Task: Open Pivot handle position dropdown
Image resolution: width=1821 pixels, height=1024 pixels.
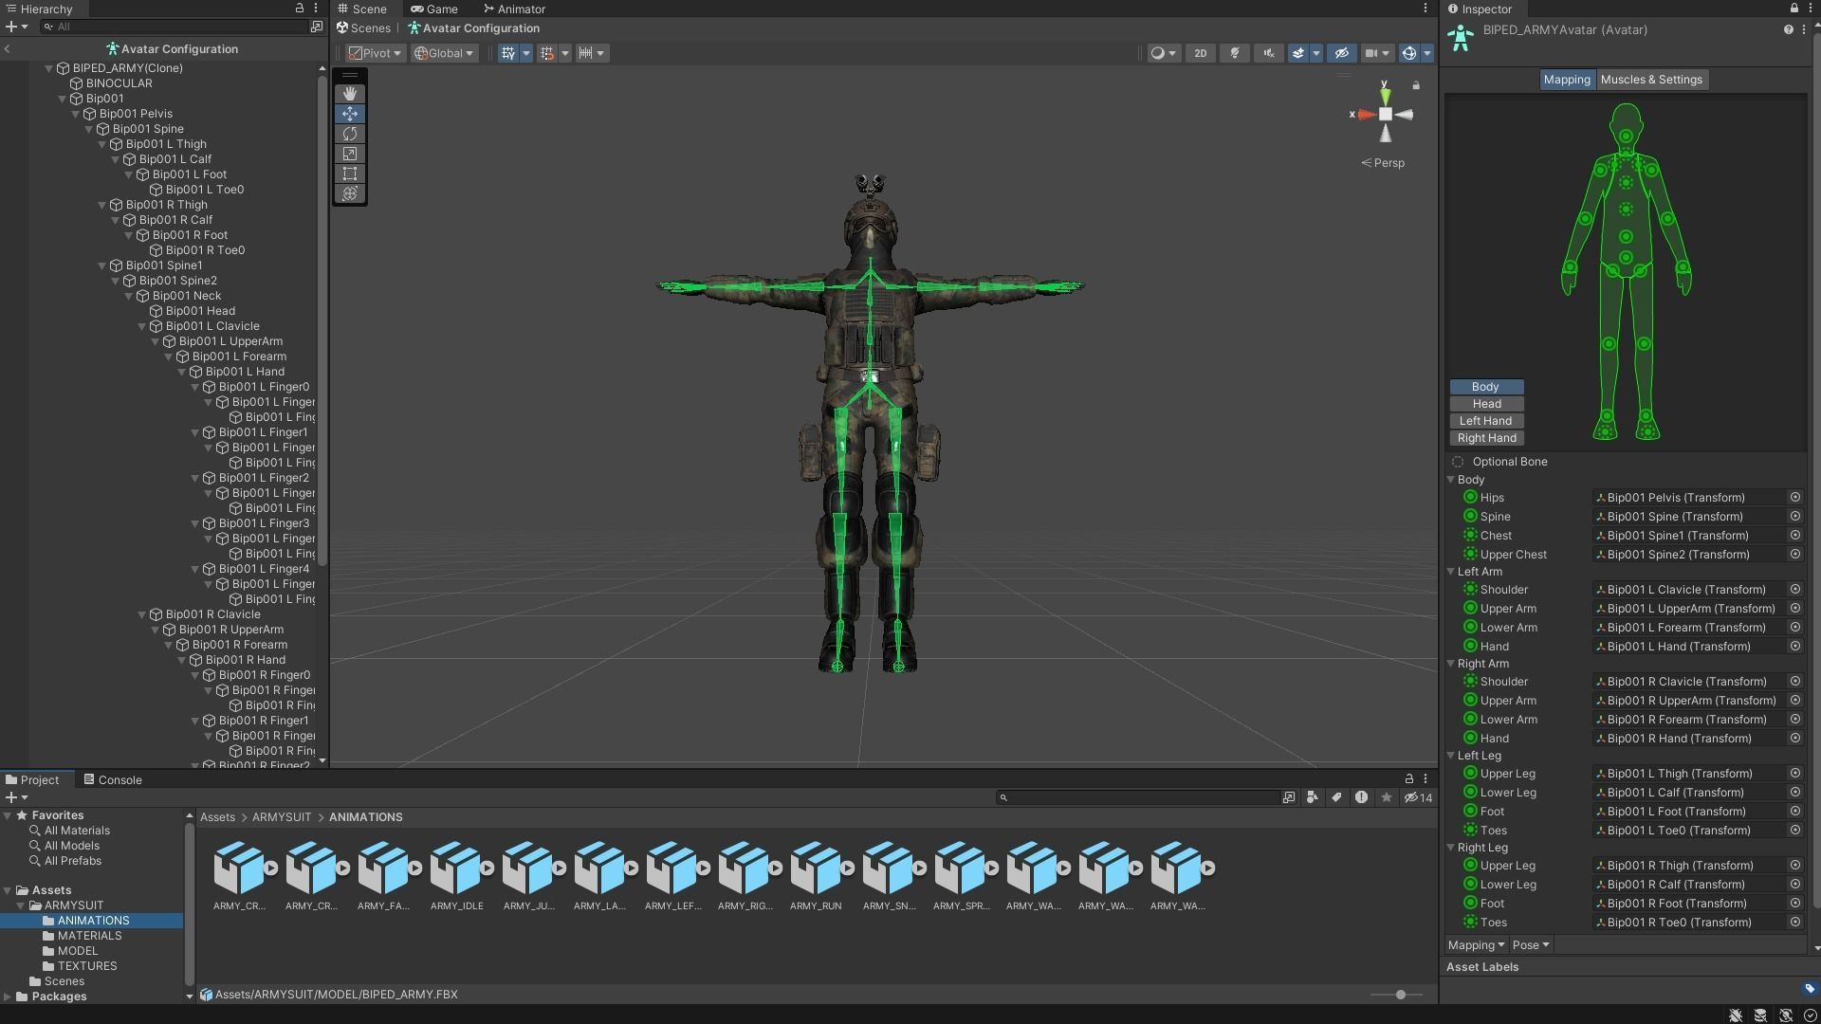Action: pyautogui.click(x=375, y=53)
